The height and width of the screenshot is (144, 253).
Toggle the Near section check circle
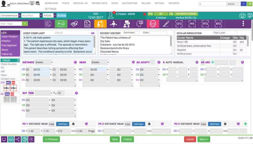(133, 62)
